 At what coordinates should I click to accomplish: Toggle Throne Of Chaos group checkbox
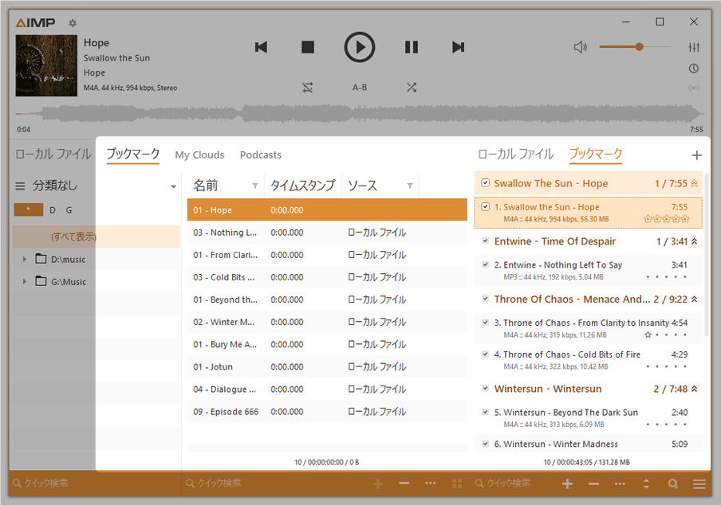tap(485, 299)
